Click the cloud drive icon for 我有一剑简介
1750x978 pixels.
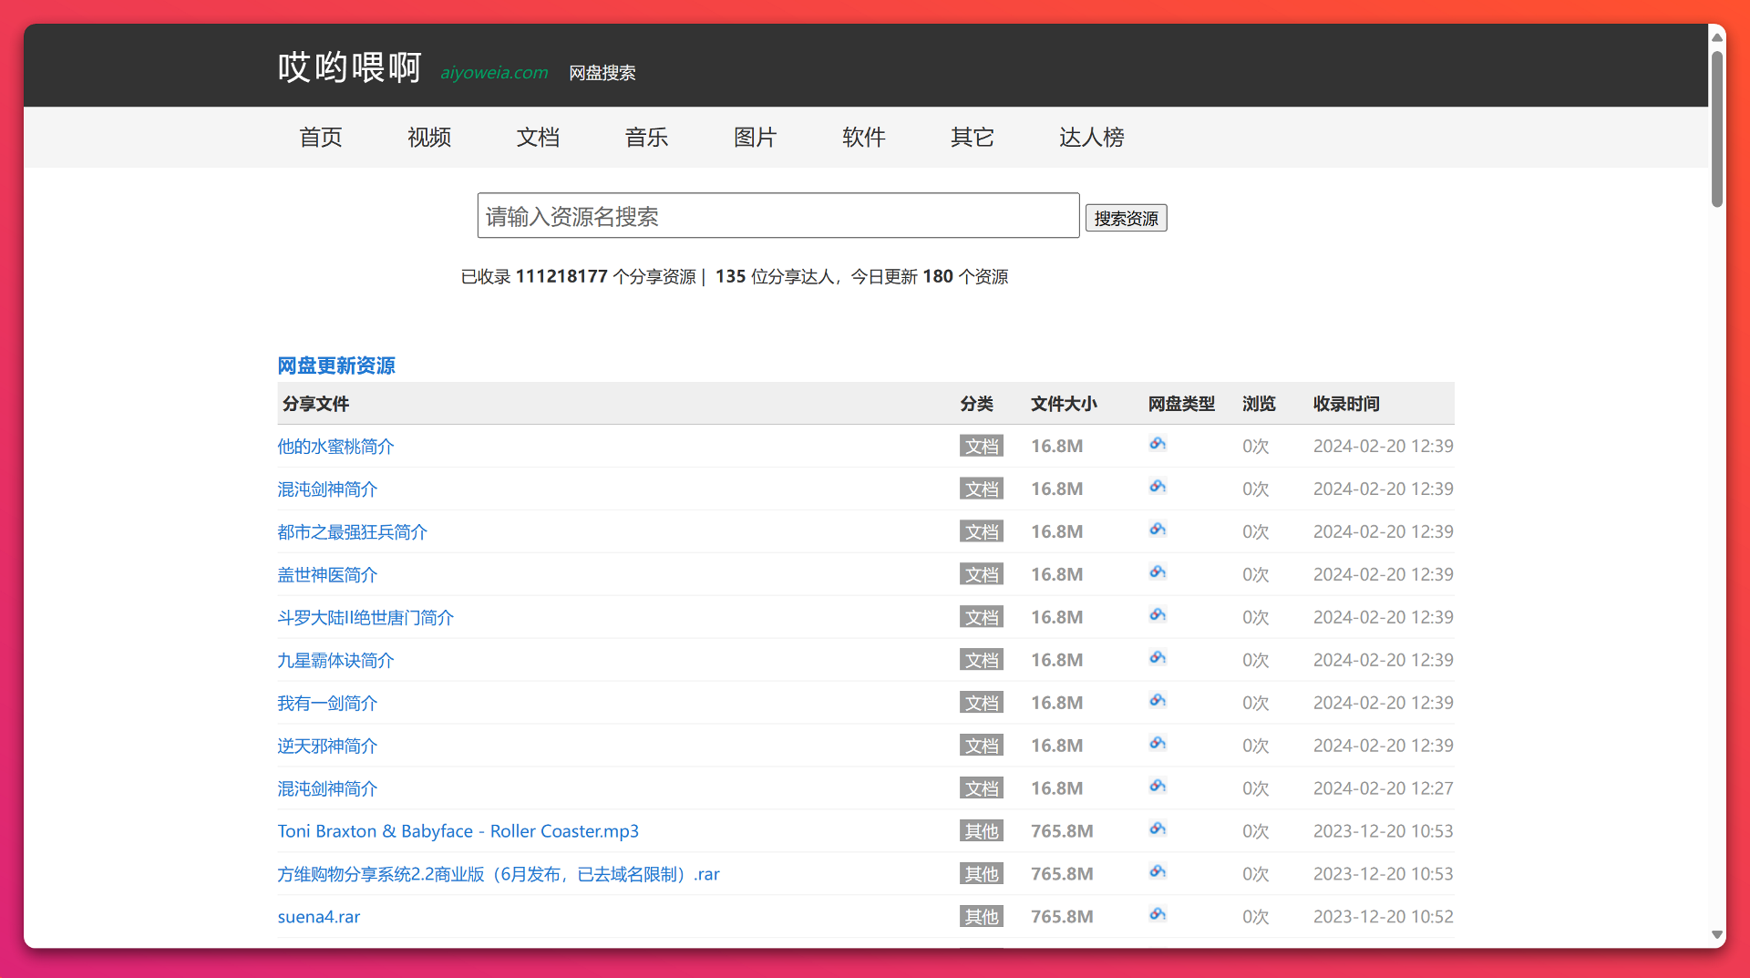pos(1158,701)
